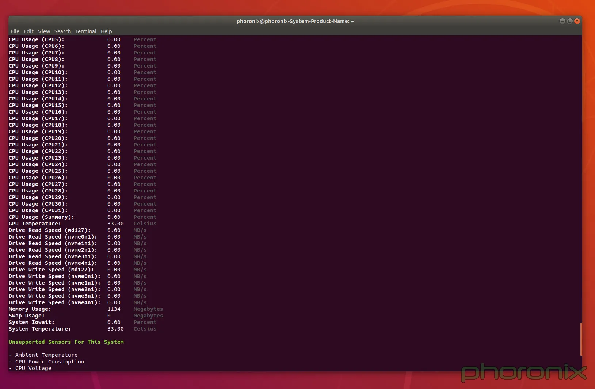Click the 'CPU Usage (CPU30):' line
This screenshot has width=595, height=389.
(83, 204)
